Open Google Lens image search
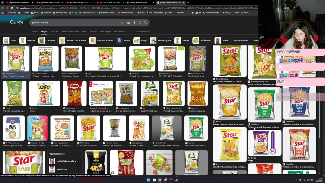The height and width of the screenshot is (183, 325). (140, 23)
